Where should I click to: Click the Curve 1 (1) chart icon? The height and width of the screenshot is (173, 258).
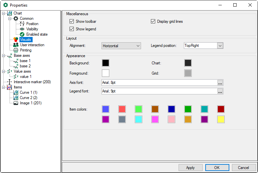point(16,92)
